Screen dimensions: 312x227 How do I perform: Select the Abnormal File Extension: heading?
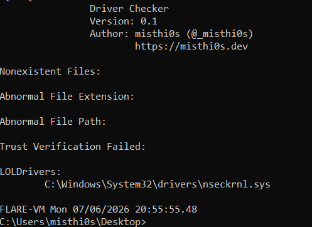(x=67, y=97)
